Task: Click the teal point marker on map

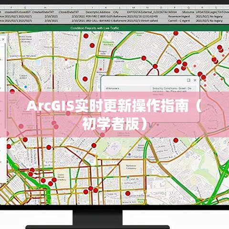Action: [128, 177]
